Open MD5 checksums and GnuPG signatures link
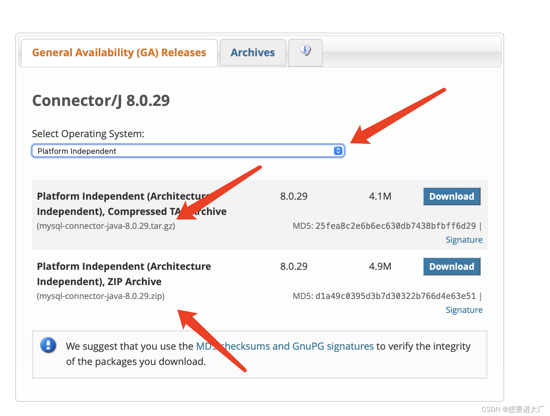The width and height of the screenshot is (550, 416). click(x=285, y=346)
